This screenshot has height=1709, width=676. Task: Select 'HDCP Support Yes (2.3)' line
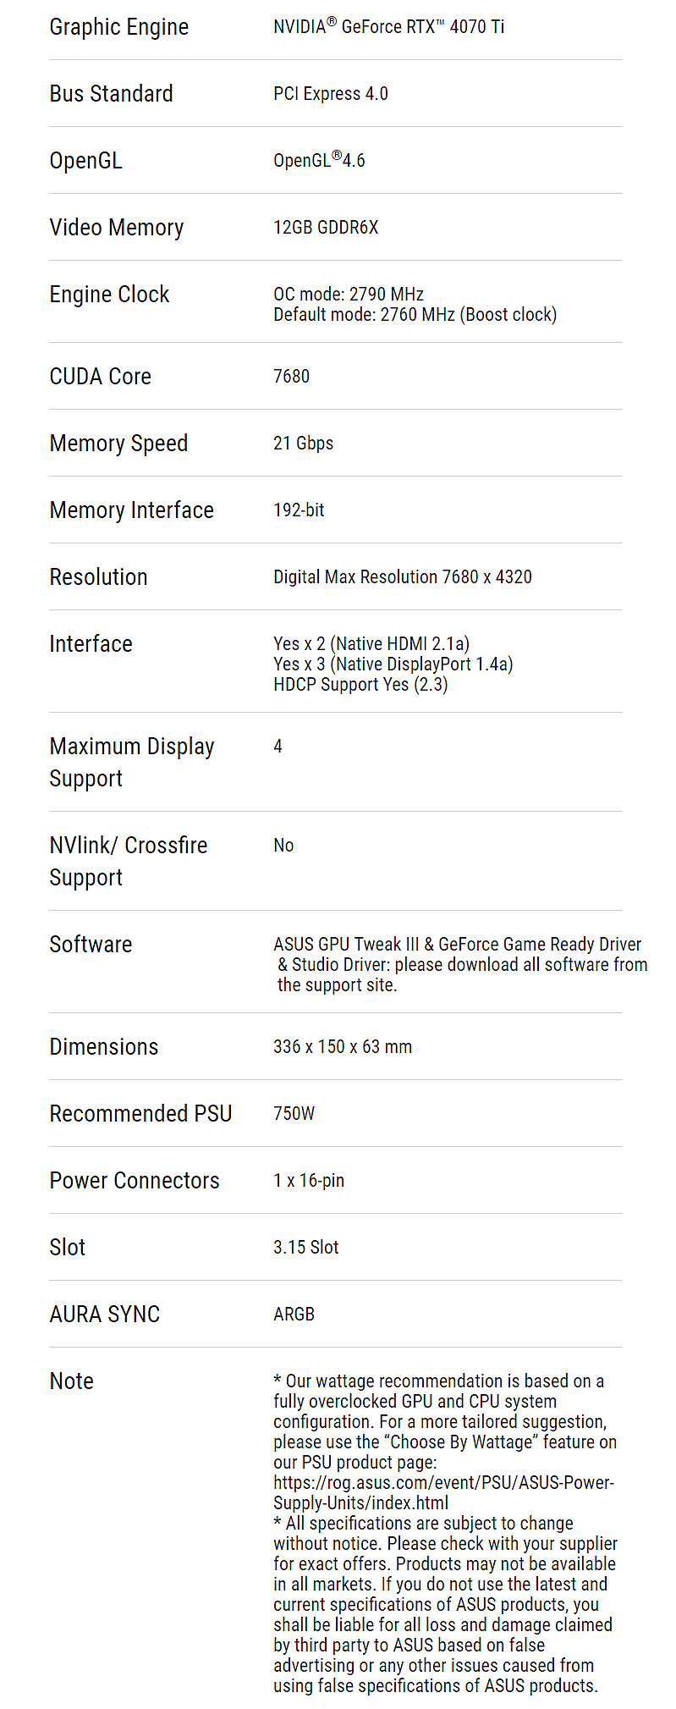point(360,685)
